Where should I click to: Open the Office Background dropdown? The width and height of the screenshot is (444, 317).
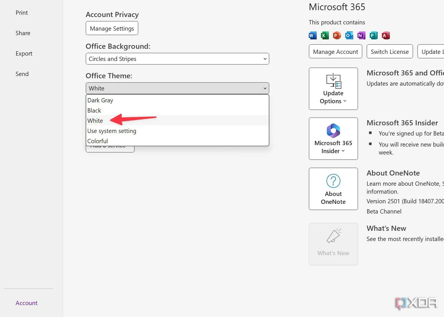pyautogui.click(x=177, y=59)
